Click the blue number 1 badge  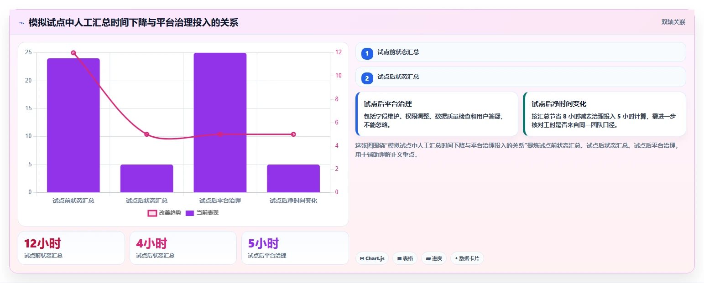coord(367,53)
